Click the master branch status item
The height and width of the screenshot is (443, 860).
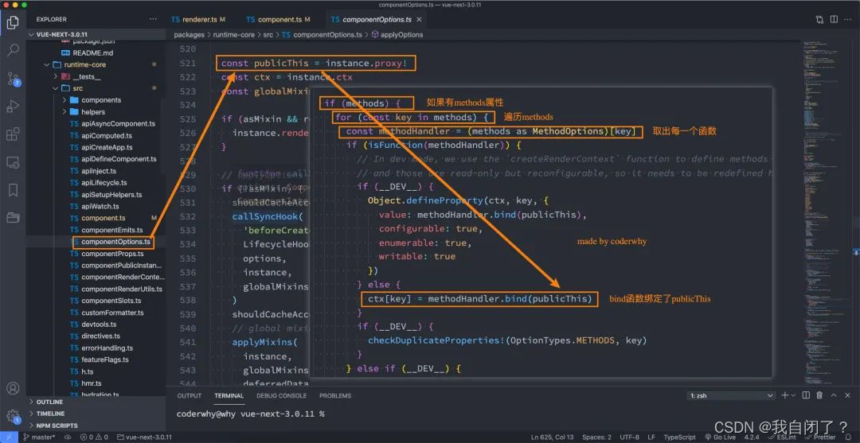tap(40, 437)
